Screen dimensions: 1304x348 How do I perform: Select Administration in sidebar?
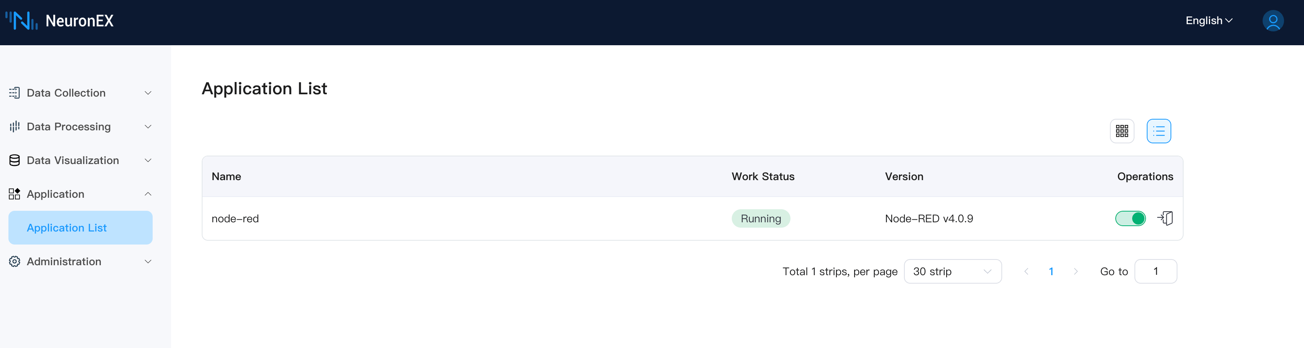pos(64,261)
